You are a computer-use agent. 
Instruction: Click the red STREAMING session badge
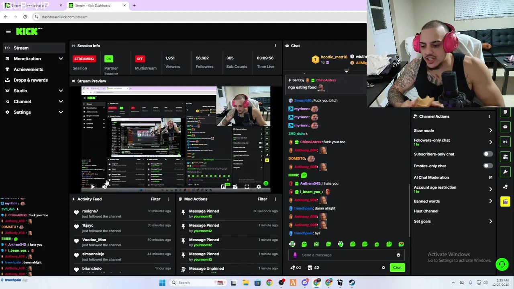(x=84, y=59)
